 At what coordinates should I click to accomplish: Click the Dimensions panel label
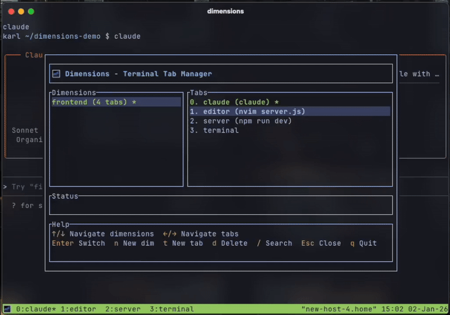(x=74, y=93)
